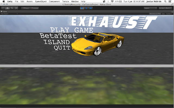
Task: Open the File menu
Action: pos(16,1)
